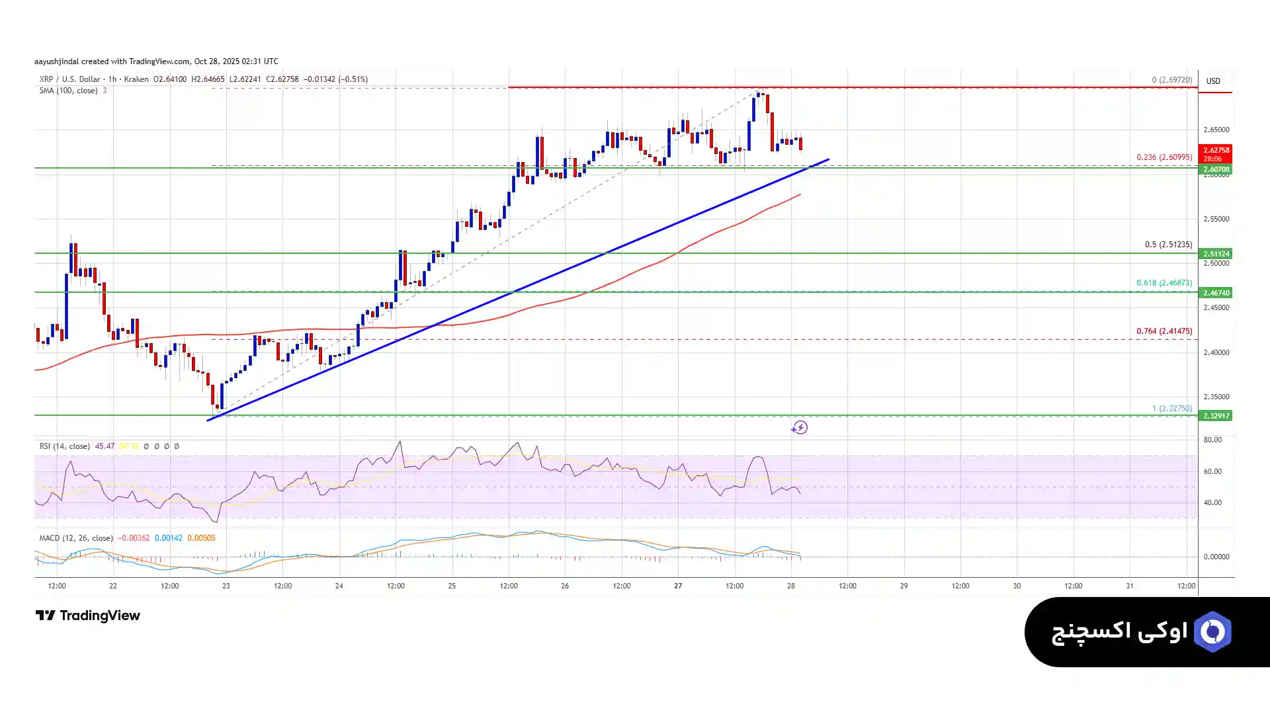The width and height of the screenshot is (1270, 714).
Task: Open the USD currency selector
Action: (x=1213, y=81)
